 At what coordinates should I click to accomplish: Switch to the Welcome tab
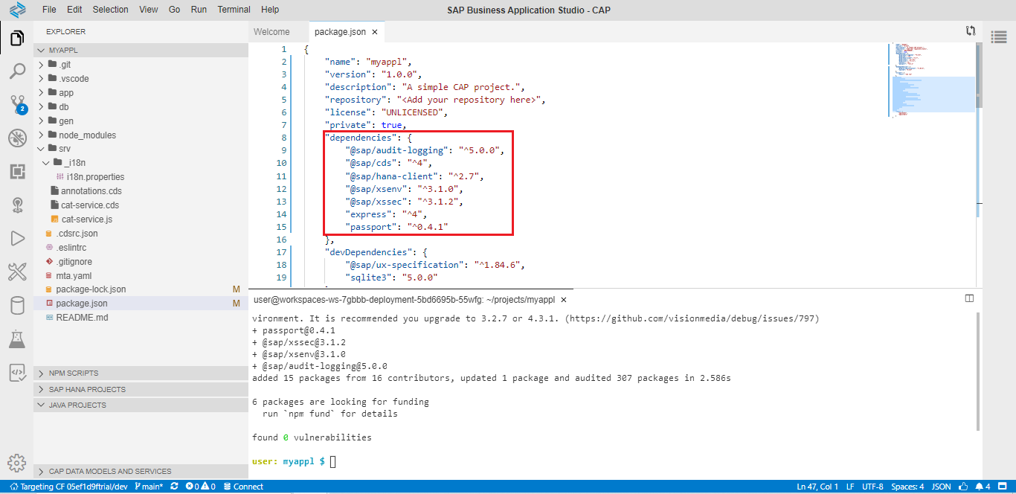273,31
